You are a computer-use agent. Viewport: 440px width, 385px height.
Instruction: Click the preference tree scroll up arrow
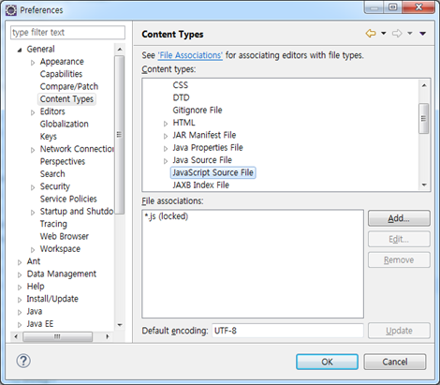click(120, 50)
